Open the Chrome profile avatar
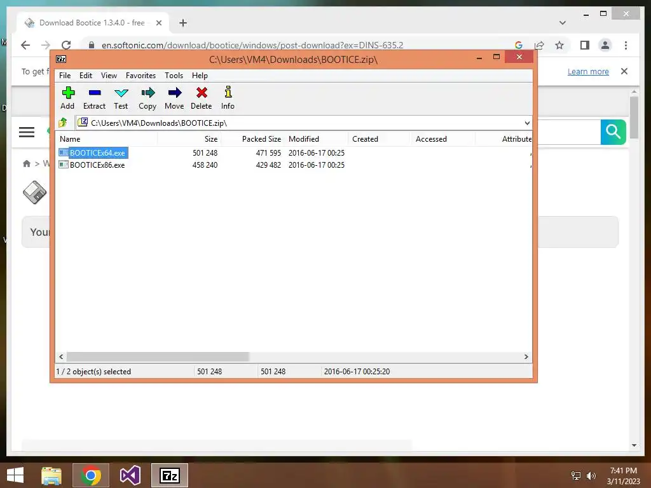The image size is (651, 488). pos(605,45)
